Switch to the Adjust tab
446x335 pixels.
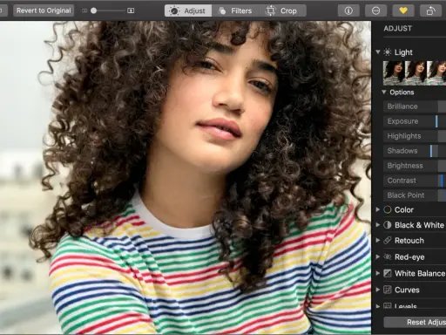pyautogui.click(x=188, y=10)
